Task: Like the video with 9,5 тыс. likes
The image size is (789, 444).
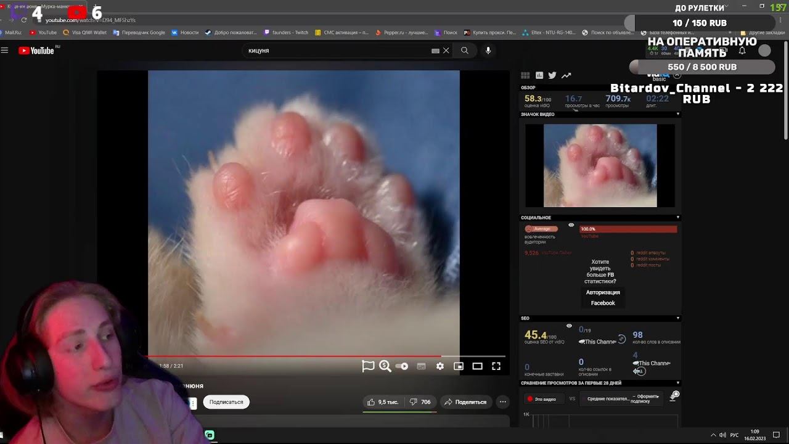Action: pyautogui.click(x=383, y=402)
